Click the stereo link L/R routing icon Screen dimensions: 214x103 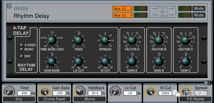point(163,12)
